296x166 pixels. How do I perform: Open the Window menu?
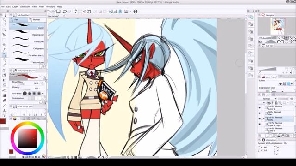tap(50, 7)
